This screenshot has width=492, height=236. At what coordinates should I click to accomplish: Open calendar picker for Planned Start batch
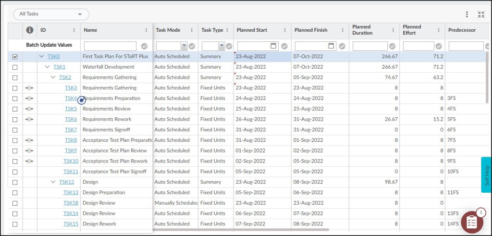pos(273,46)
